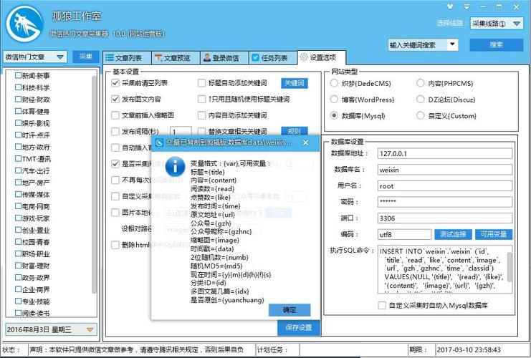
Task: Check 自定义采集时自动入Mysql数据库
Action: pos(382,306)
